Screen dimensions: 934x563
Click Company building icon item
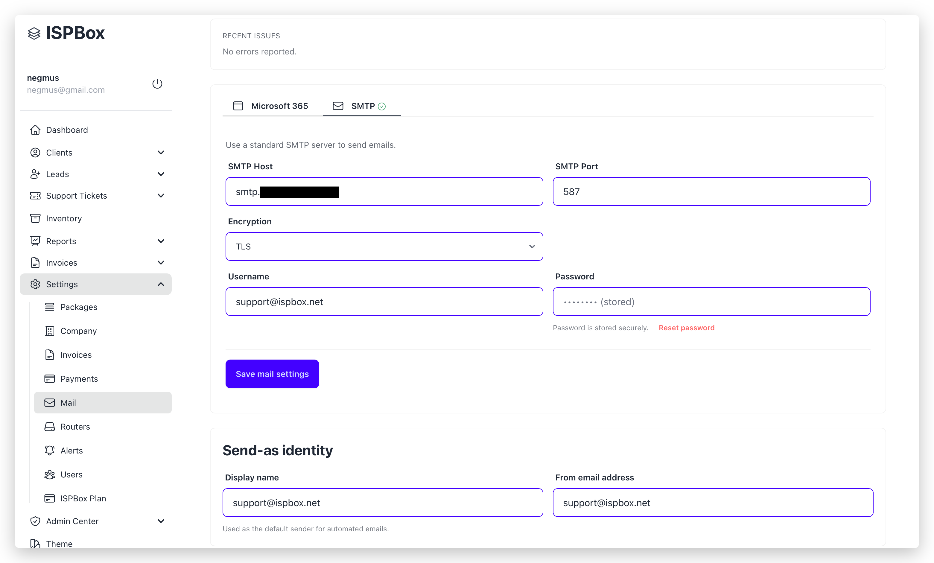click(x=50, y=331)
